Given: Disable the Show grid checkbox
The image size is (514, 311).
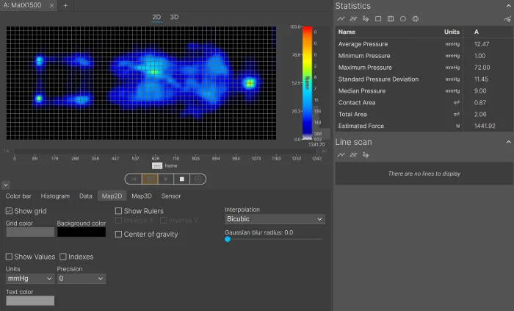Looking at the screenshot, I should 10,211.
